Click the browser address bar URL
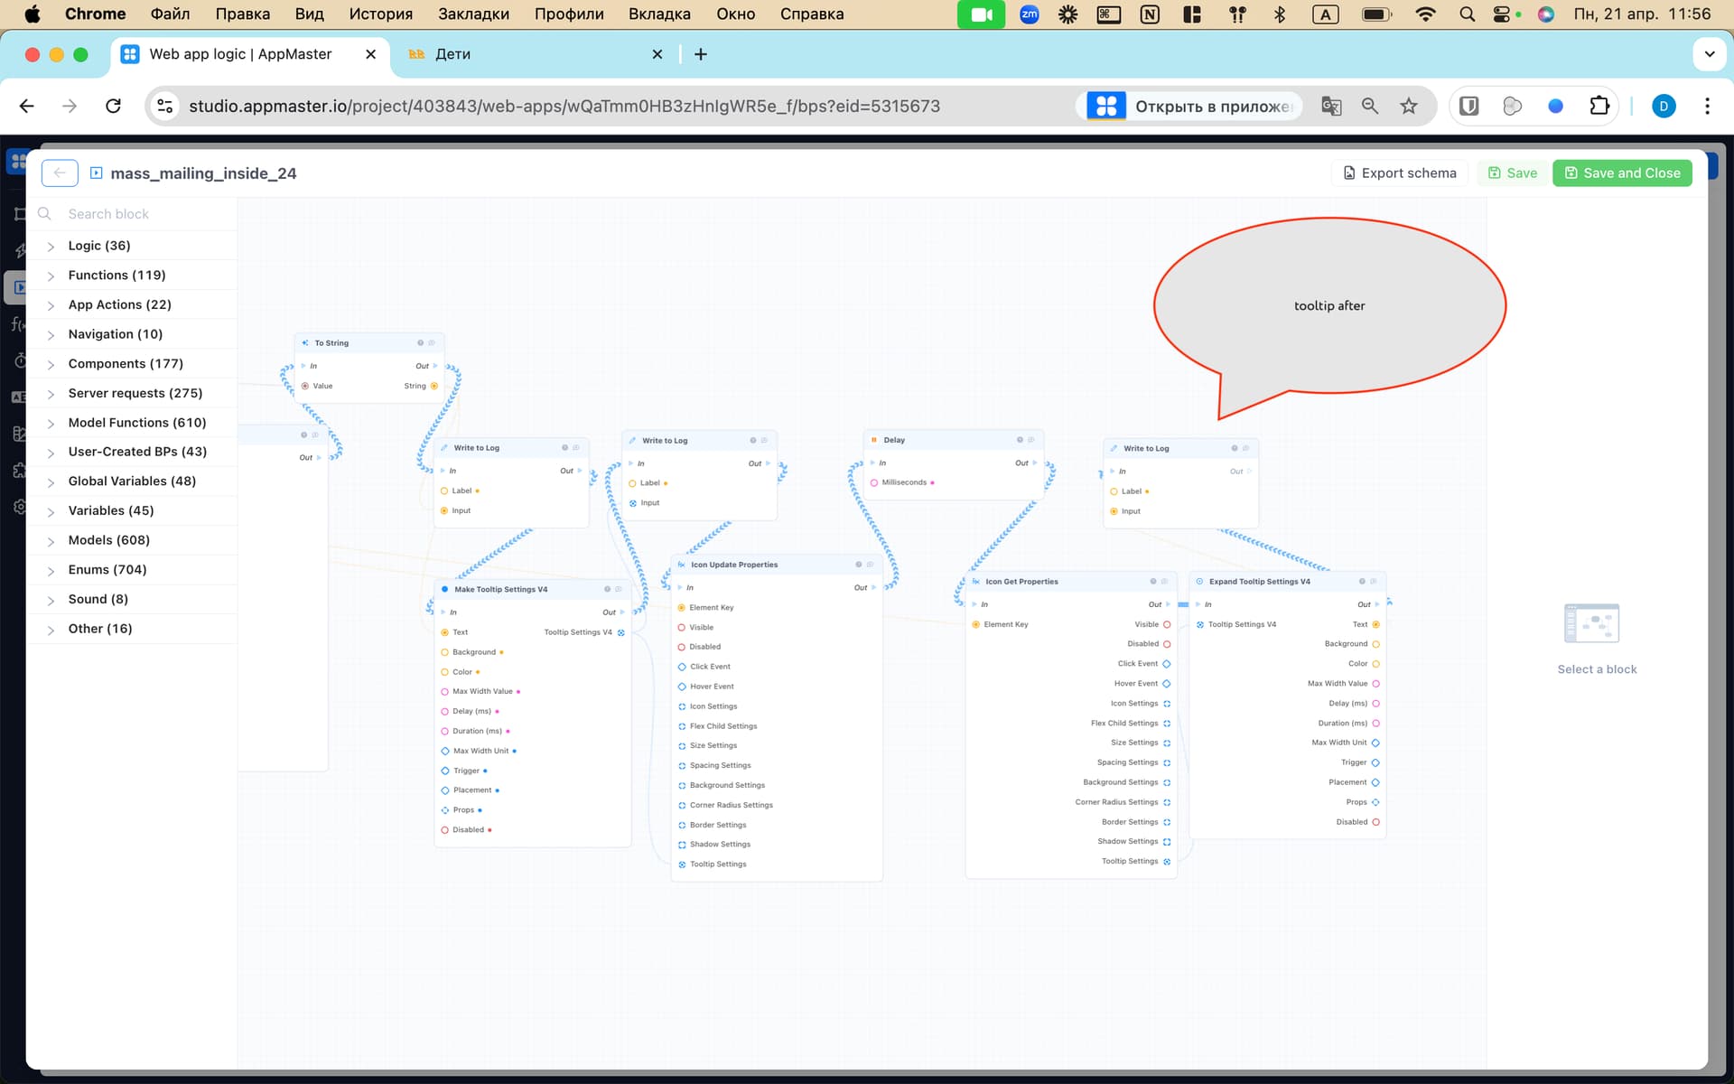The image size is (1734, 1084). pyautogui.click(x=564, y=107)
